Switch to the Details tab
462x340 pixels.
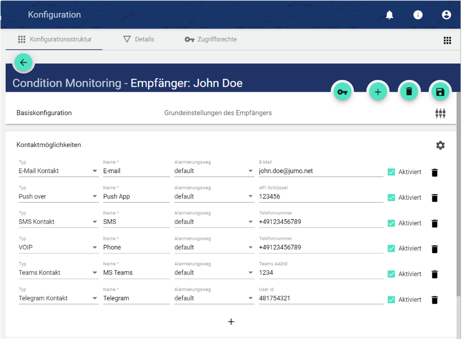[x=138, y=39]
